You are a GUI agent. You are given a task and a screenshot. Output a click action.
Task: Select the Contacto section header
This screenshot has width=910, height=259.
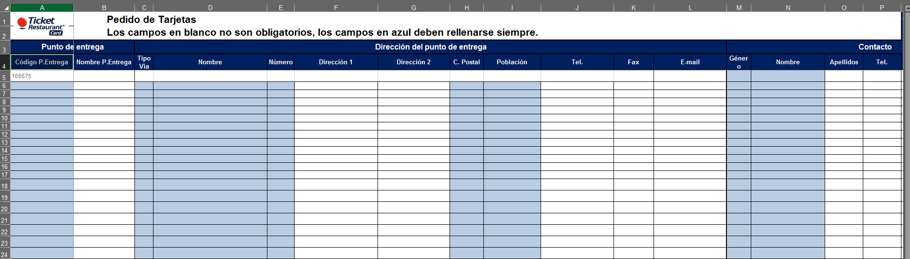(874, 47)
